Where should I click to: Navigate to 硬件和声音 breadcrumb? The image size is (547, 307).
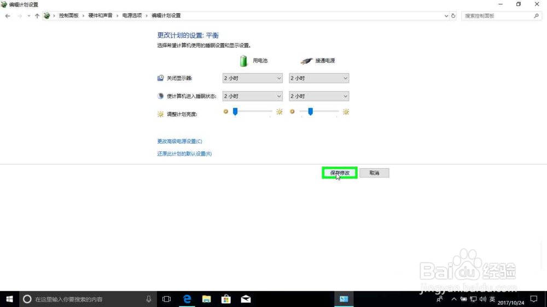pyautogui.click(x=101, y=16)
